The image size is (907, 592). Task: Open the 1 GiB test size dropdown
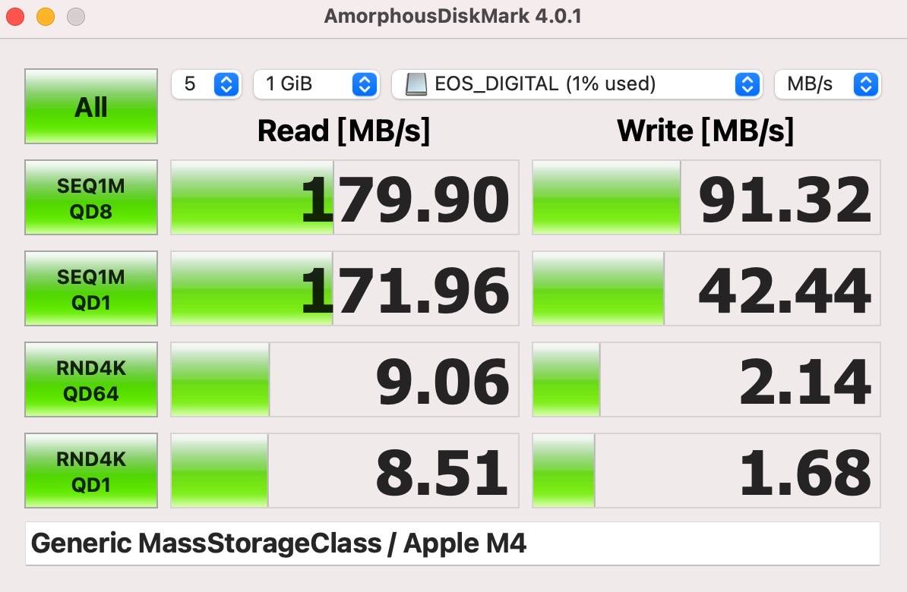point(316,84)
